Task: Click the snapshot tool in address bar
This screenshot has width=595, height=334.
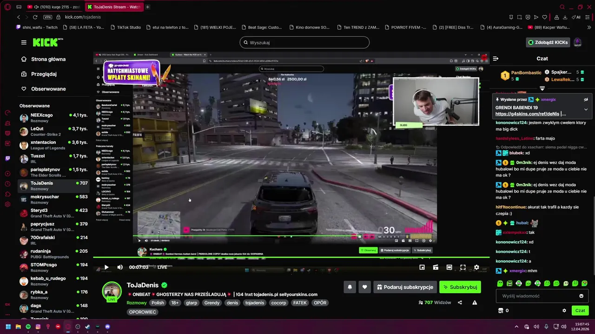Action: pyautogui.click(x=519, y=17)
